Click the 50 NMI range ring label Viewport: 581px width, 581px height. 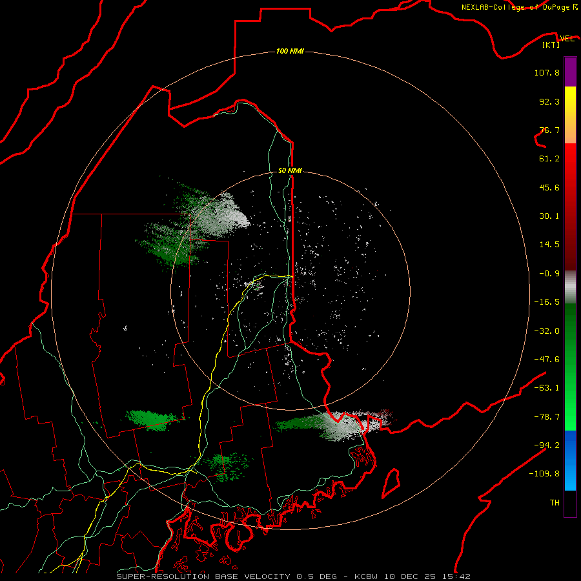290,170
